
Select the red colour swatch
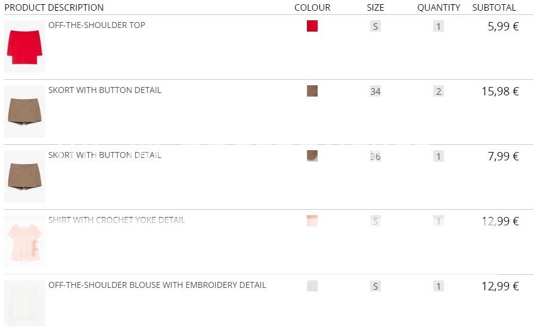click(312, 26)
